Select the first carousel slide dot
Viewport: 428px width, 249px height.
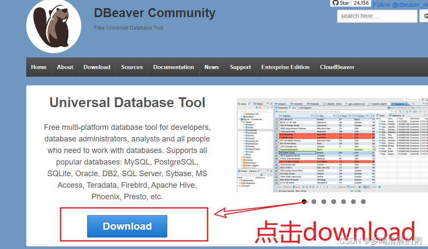[304, 202]
